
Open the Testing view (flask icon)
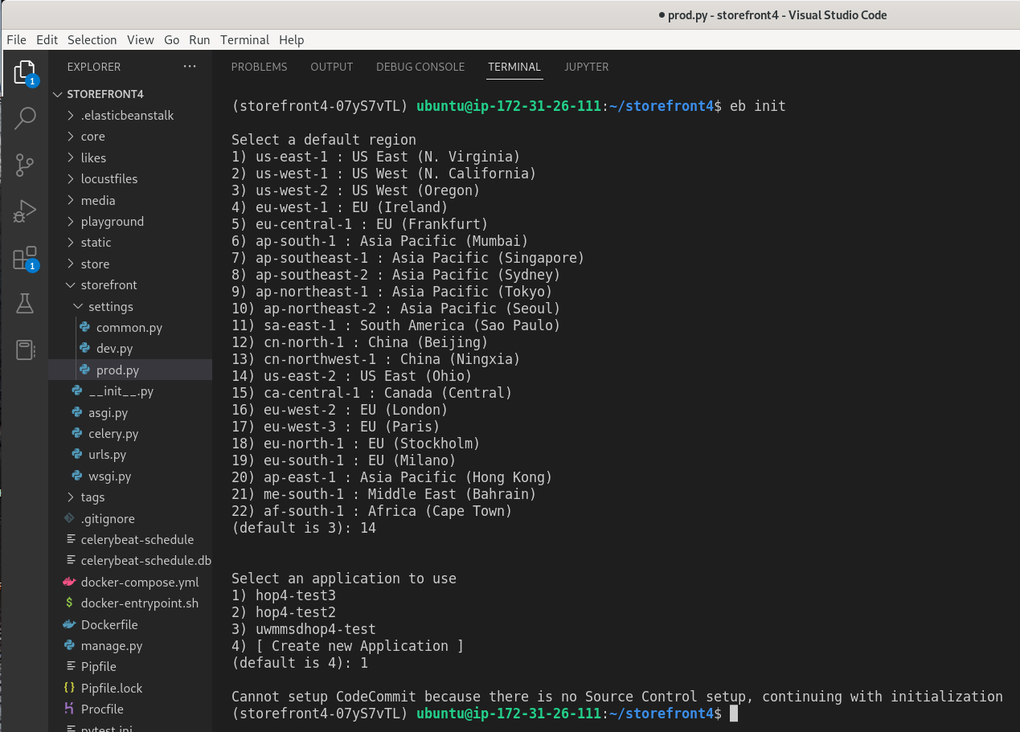pos(25,303)
